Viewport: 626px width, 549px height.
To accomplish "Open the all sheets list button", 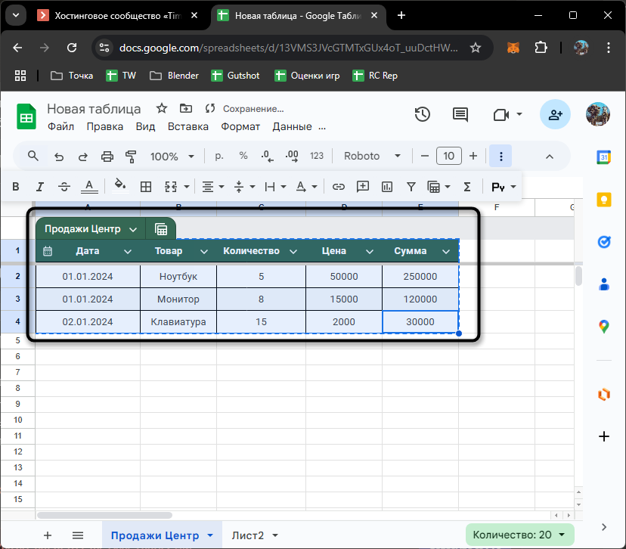I will point(78,535).
